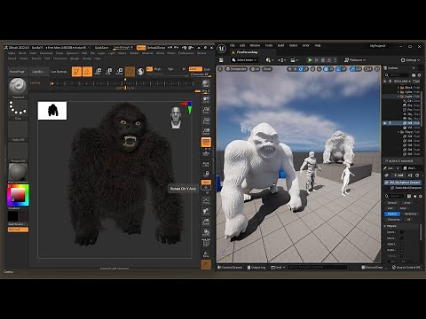Maximize or restore the Unreal viewport
Screen dimensions: 426x319
coord(377,69)
